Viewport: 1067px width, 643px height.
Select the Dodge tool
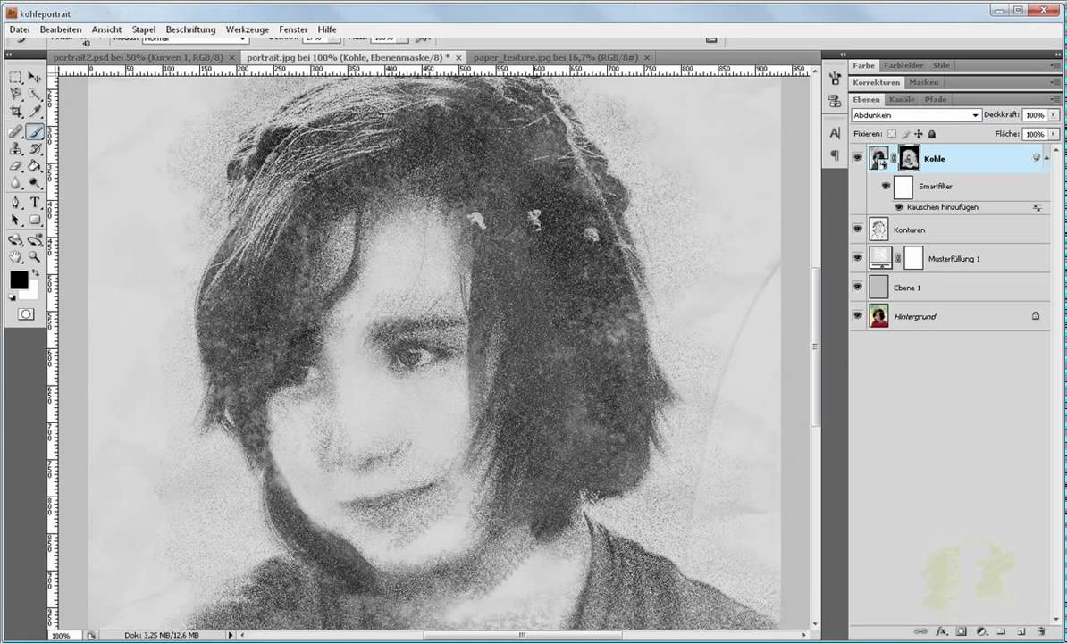click(35, 183)
